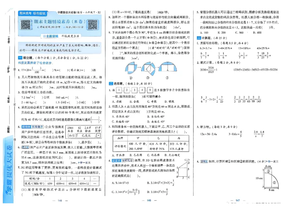This screenshot has width=294, height=208.
Task: Select option 'A. 甲品牌'
Action: [x=118, y=155]
